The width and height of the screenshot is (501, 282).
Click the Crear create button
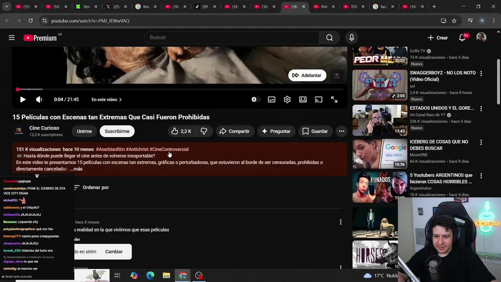click(x=438, y=38)
